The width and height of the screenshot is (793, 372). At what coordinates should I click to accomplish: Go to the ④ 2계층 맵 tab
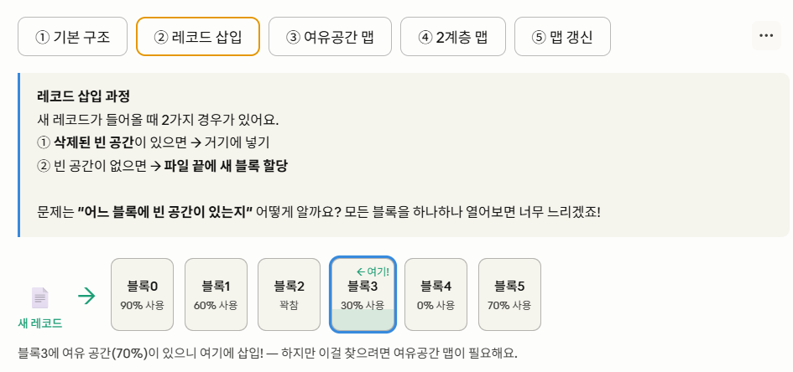point(453,36)
